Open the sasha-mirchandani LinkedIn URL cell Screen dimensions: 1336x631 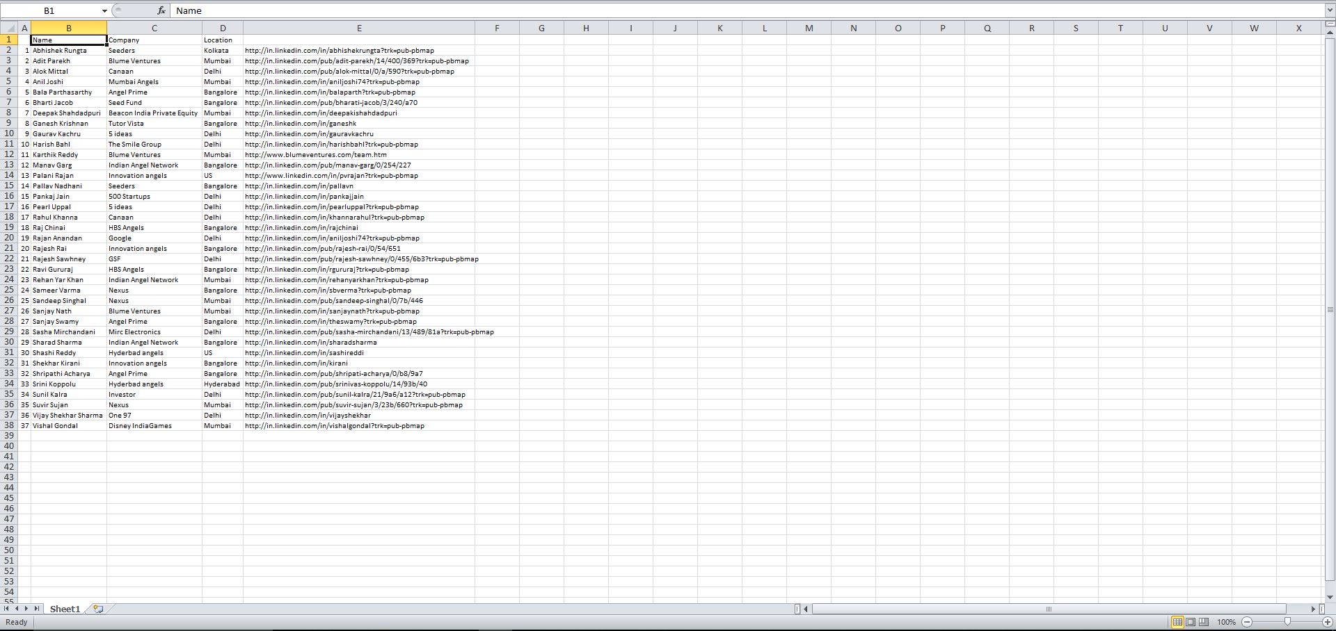click(x=359, y=331)
